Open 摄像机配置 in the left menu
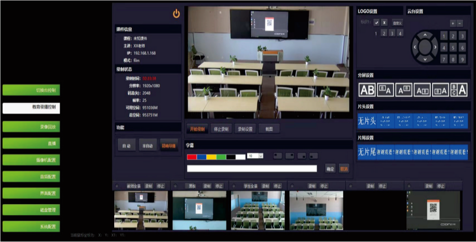 pos(31,160)
